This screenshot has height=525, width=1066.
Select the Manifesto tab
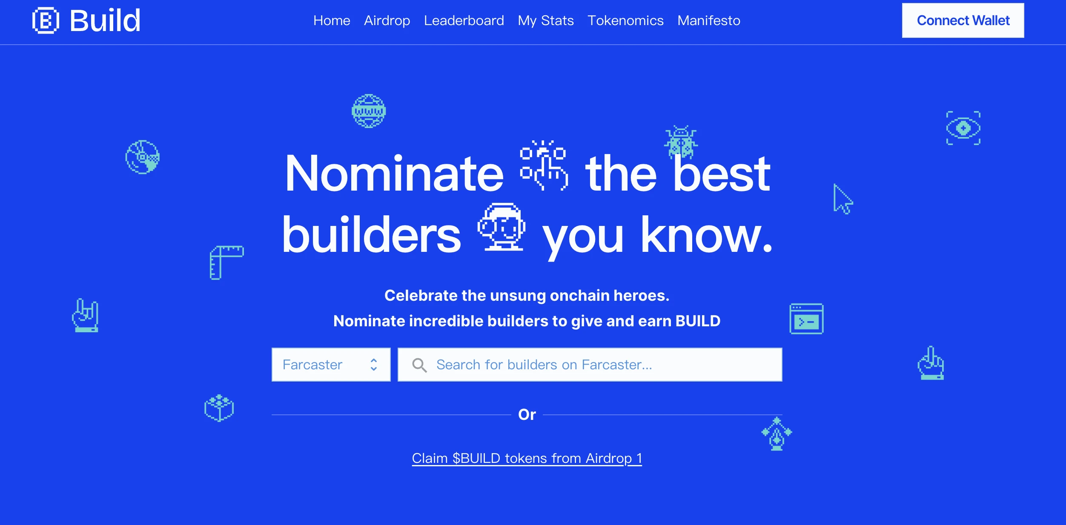pos(710,20)
